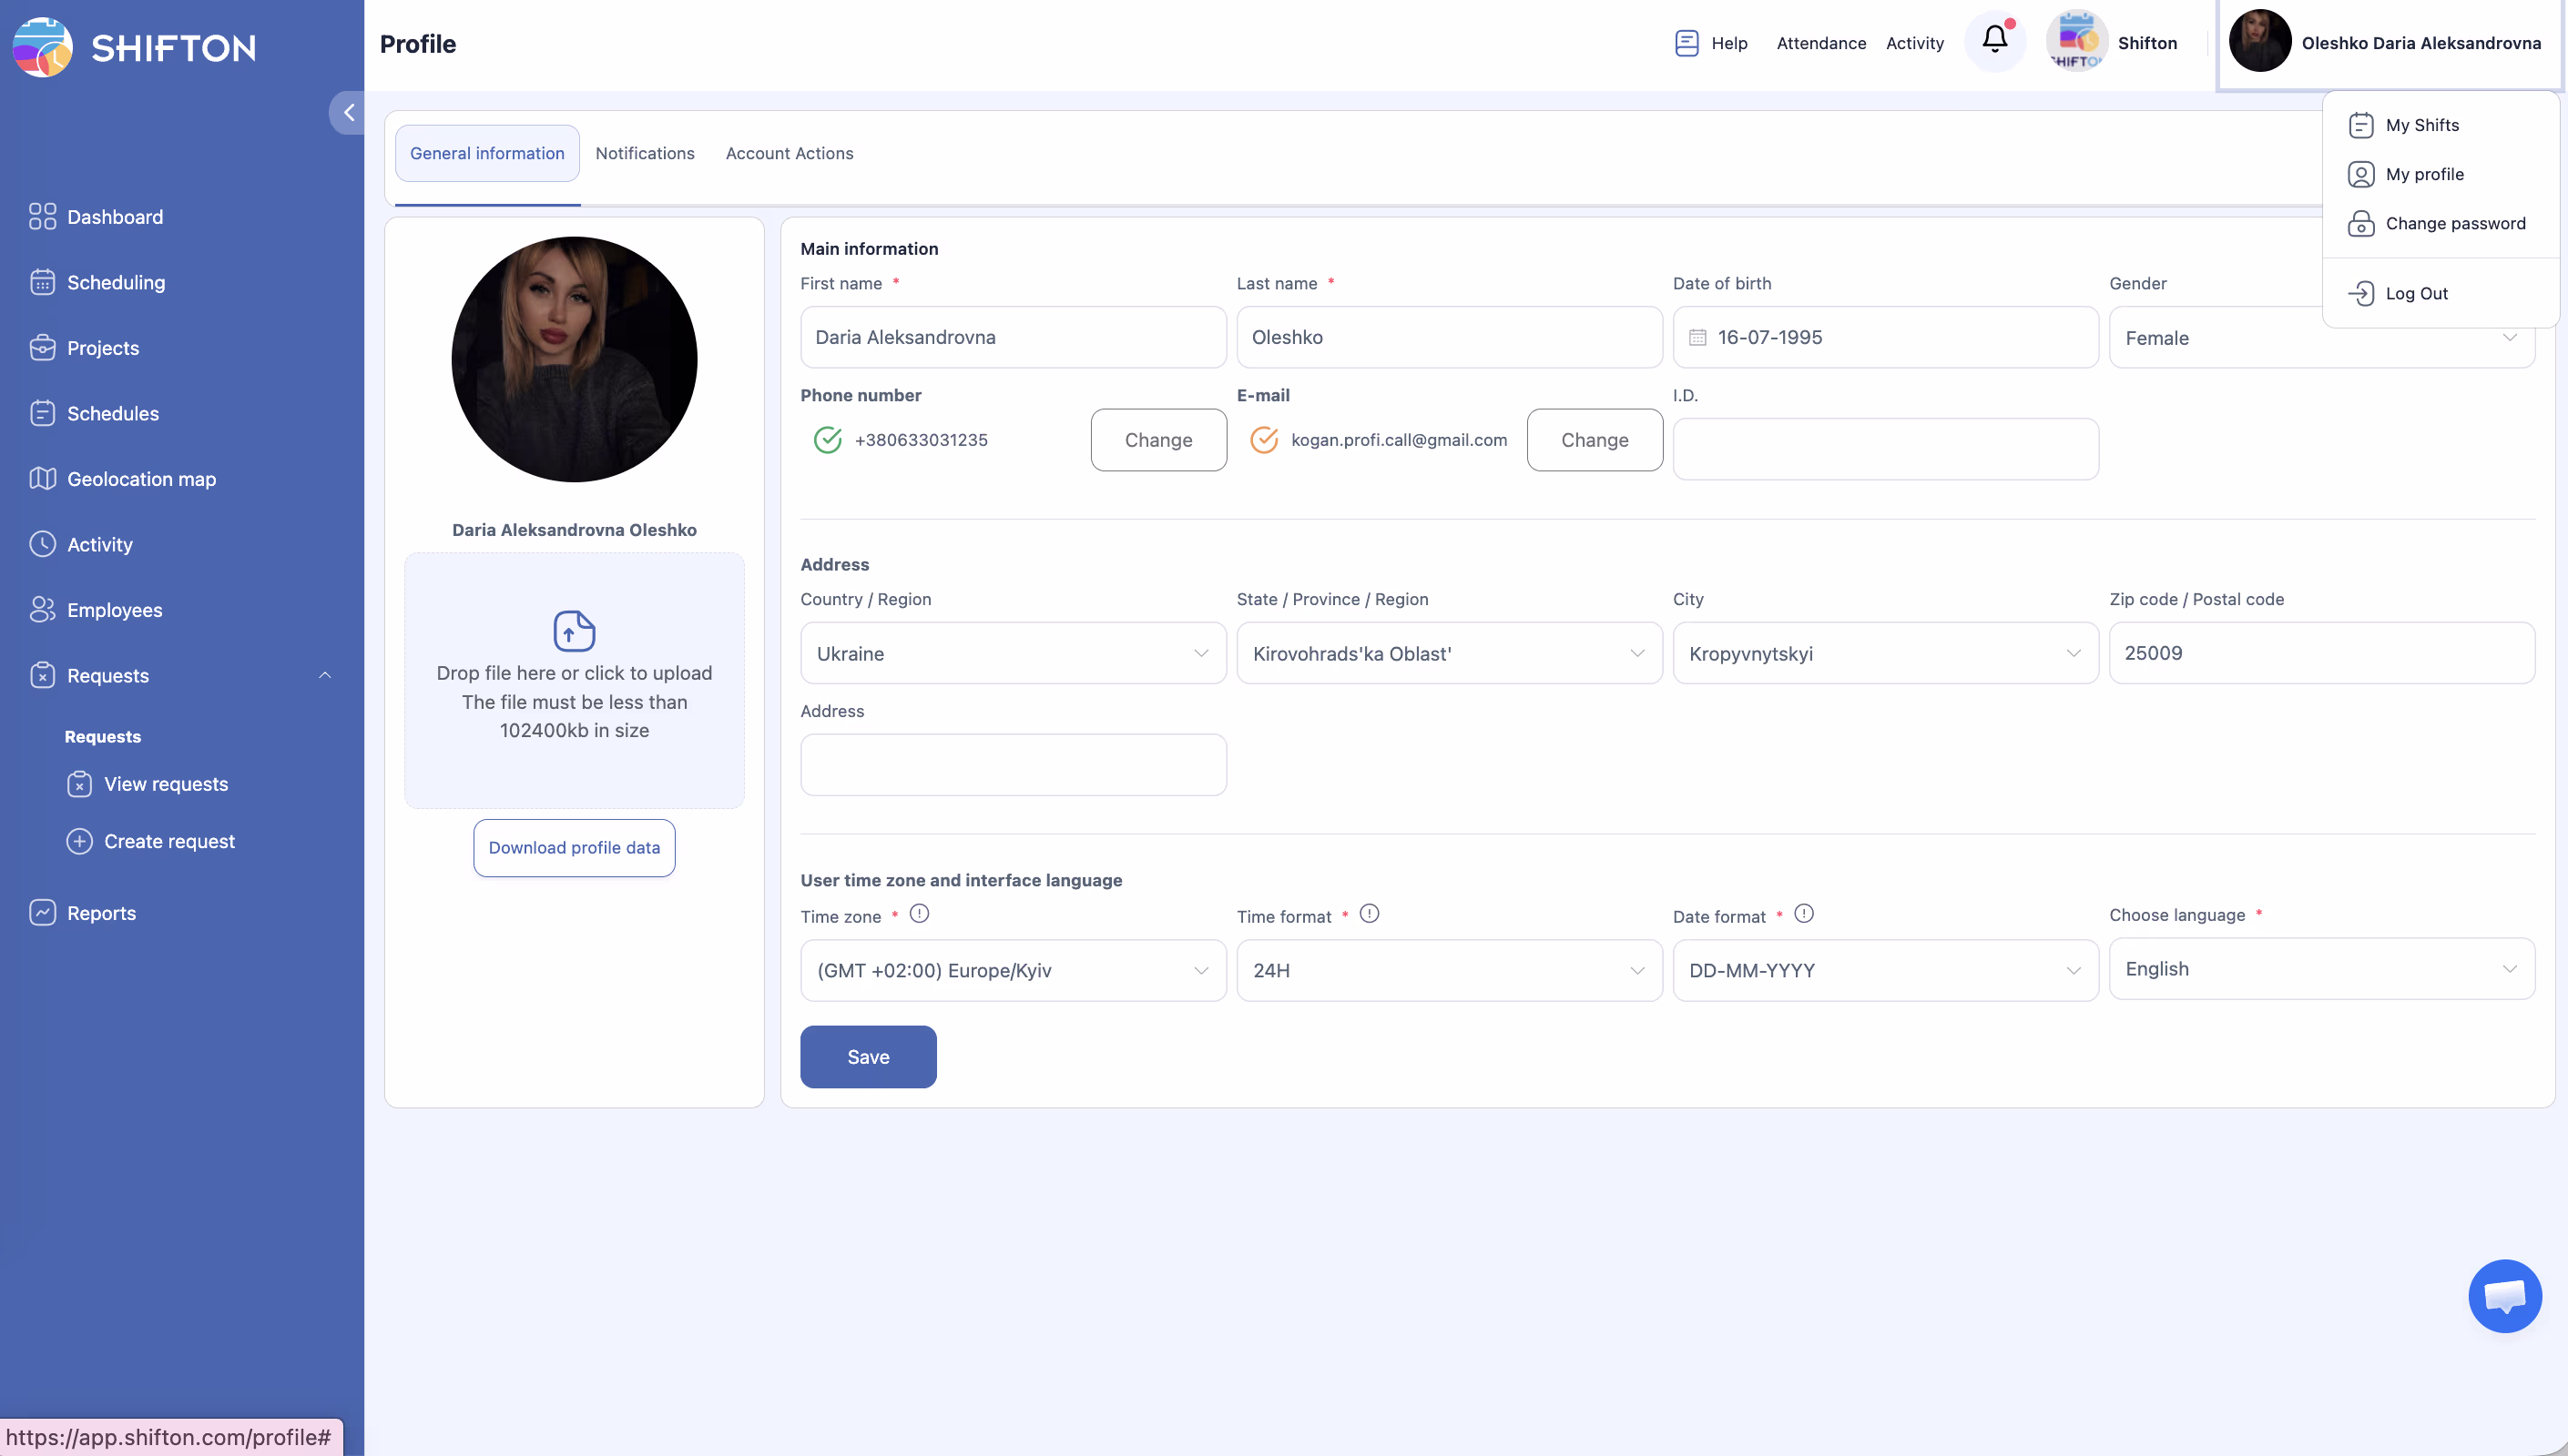Click the Save button
2568x1456 pixels.
coord(867,1057)
